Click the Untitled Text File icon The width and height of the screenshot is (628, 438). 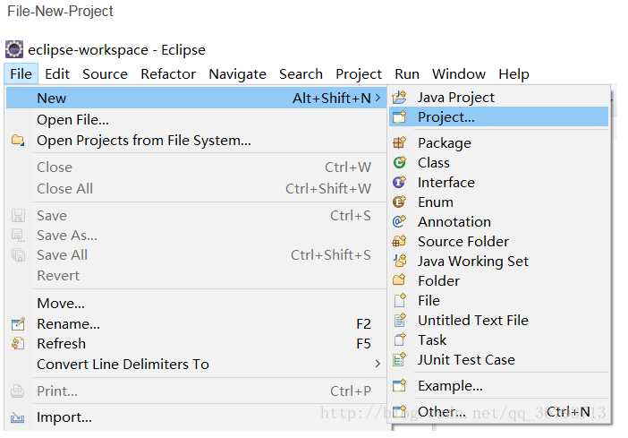pos(399,320)
